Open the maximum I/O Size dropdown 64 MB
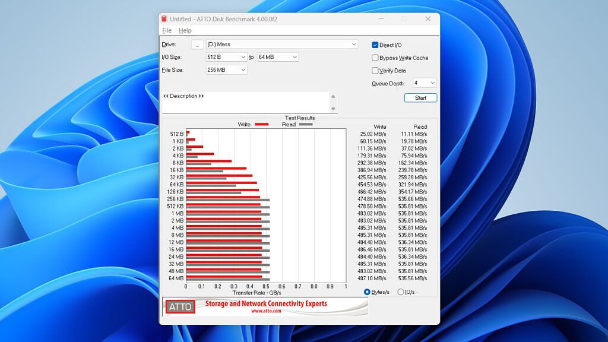 pyautogui.click(x=278, y=57)
